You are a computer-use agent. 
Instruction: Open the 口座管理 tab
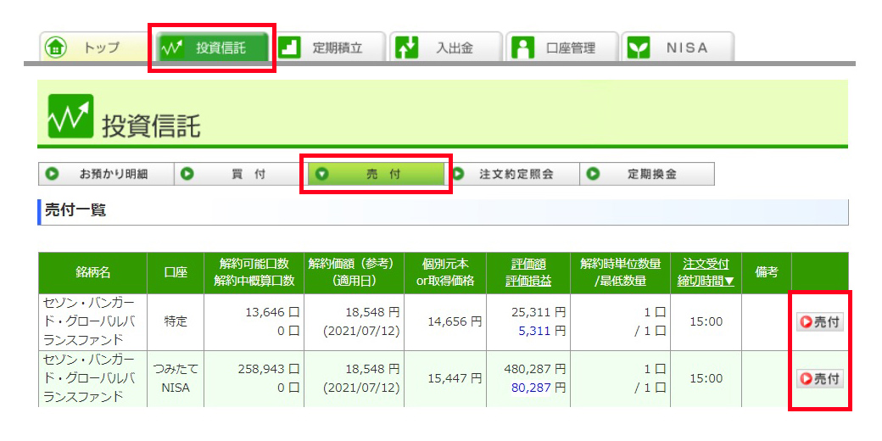coord(562,47)
